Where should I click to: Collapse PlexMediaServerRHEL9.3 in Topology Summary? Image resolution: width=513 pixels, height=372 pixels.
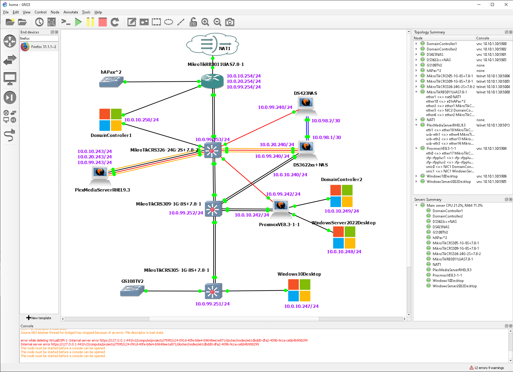tap(416, 125)
